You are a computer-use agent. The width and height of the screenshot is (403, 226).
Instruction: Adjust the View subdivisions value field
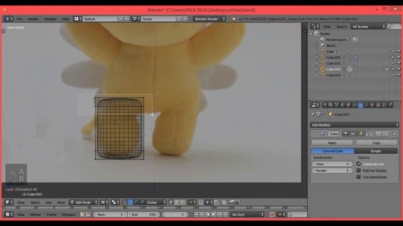[332, 164]
